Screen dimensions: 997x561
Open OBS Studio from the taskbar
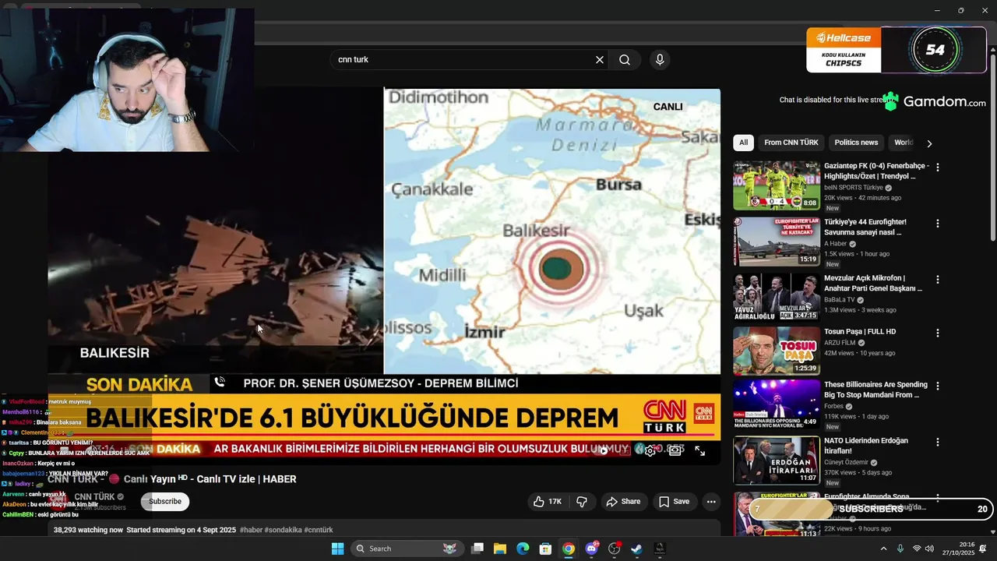[x=615, y=549]
